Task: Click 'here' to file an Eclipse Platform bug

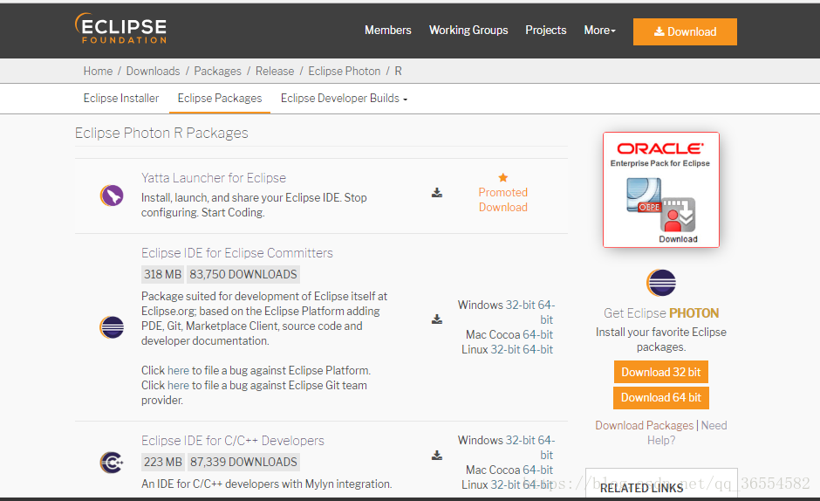Action: pyautogui.click(x=178, y=371)
